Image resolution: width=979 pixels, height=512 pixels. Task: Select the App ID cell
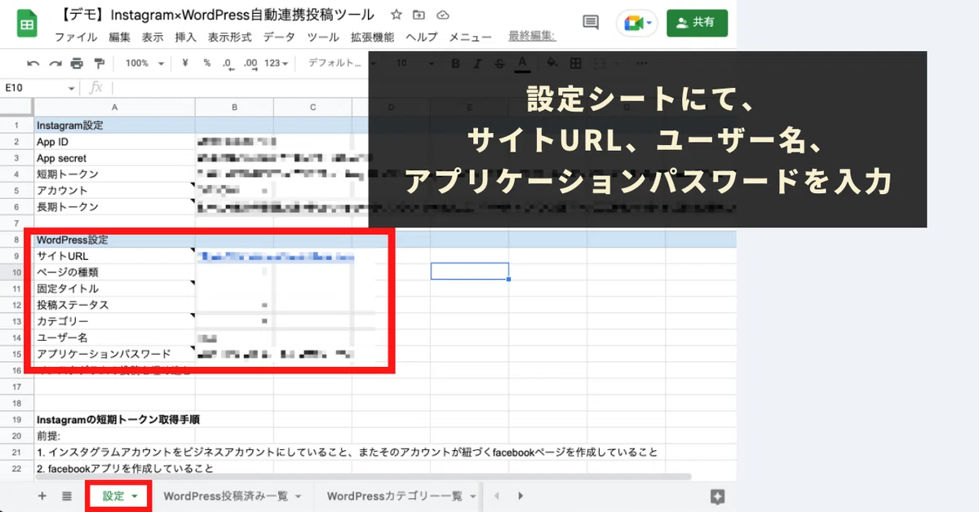pyautogui.click(x=114, y=142)
